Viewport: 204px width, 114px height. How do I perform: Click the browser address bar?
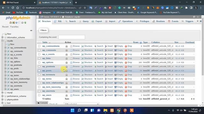pyautogui.click(x=51, y=8)
